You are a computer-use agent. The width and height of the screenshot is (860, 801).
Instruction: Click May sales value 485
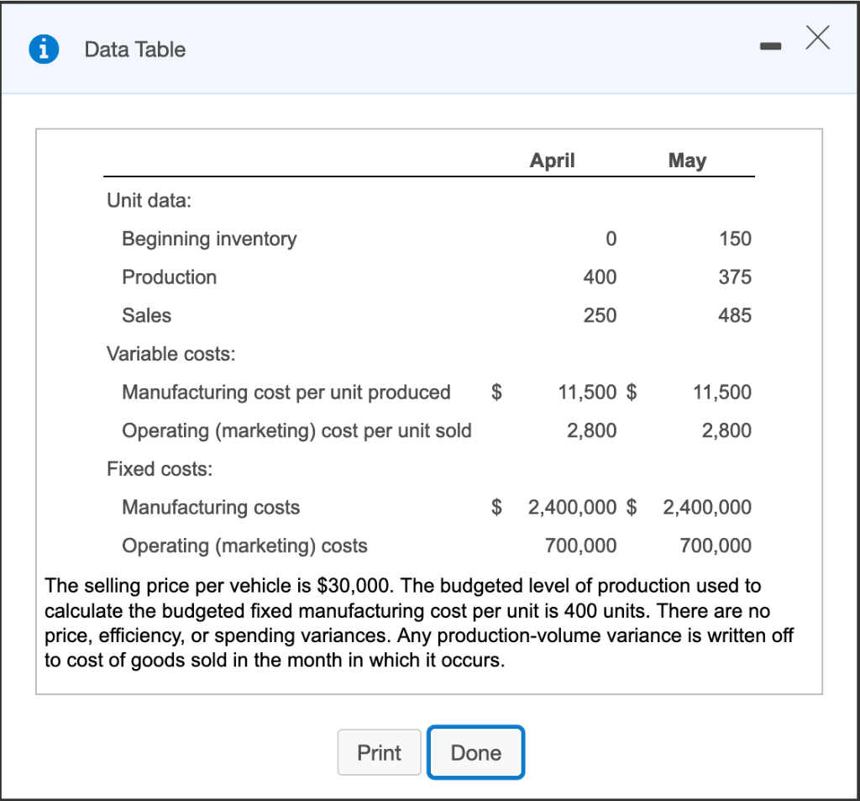(x=735, y=316)
